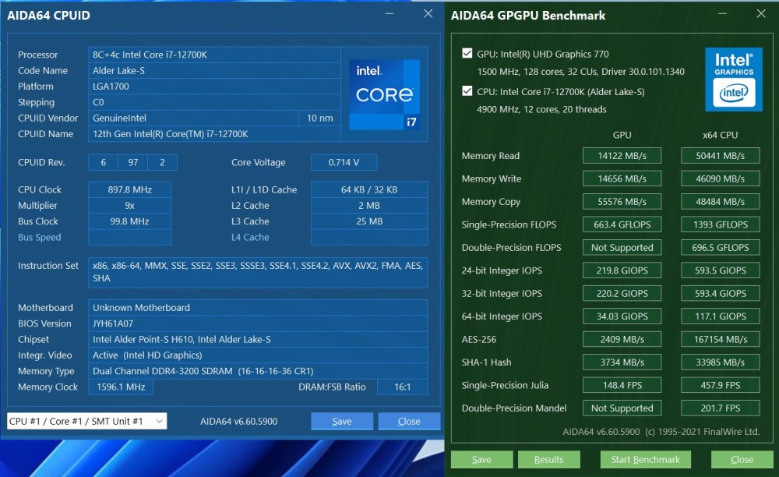The width and height of the screenshot is (779, 477).
Task: Click the CPUID Rev. value 97
Action: (x=132, y=162)
